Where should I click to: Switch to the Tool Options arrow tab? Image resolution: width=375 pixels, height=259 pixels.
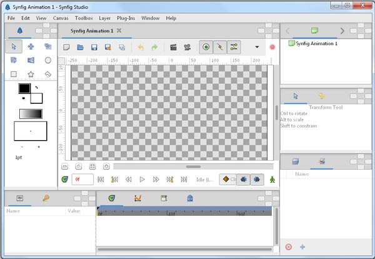[296, 96]
